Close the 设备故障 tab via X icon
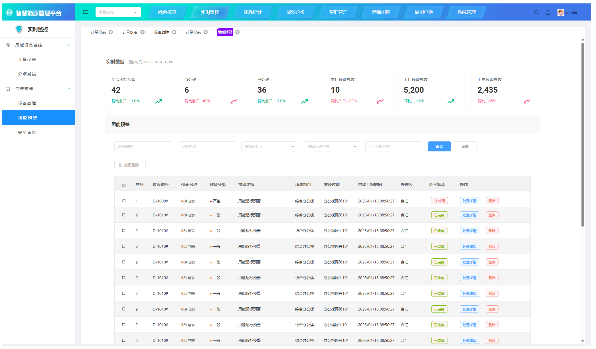This screenshot has height=349, width=596. tap(174, 32)
